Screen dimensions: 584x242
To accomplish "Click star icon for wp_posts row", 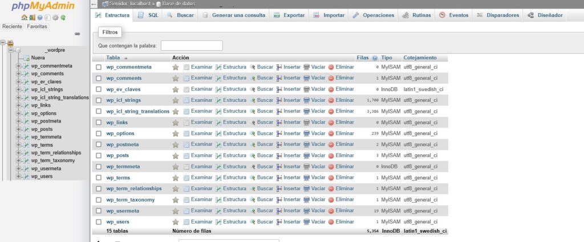I will tap(176, 156).
